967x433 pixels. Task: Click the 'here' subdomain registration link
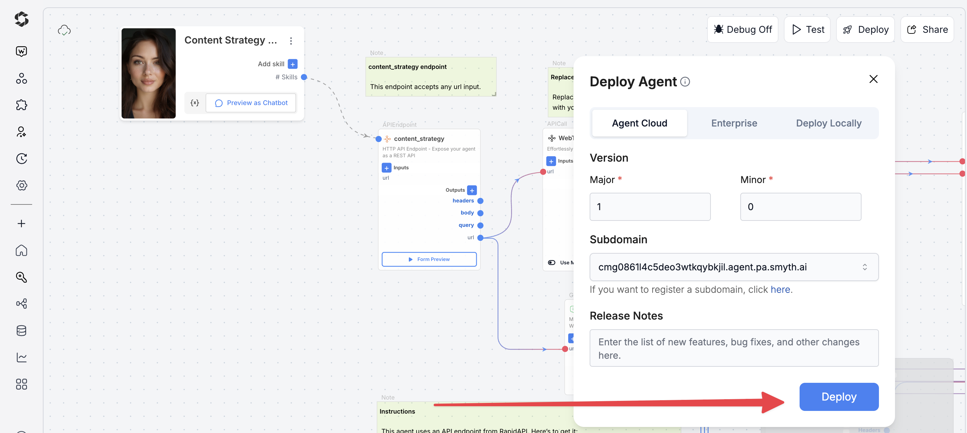pyautogui.click(x=780, y=290)
